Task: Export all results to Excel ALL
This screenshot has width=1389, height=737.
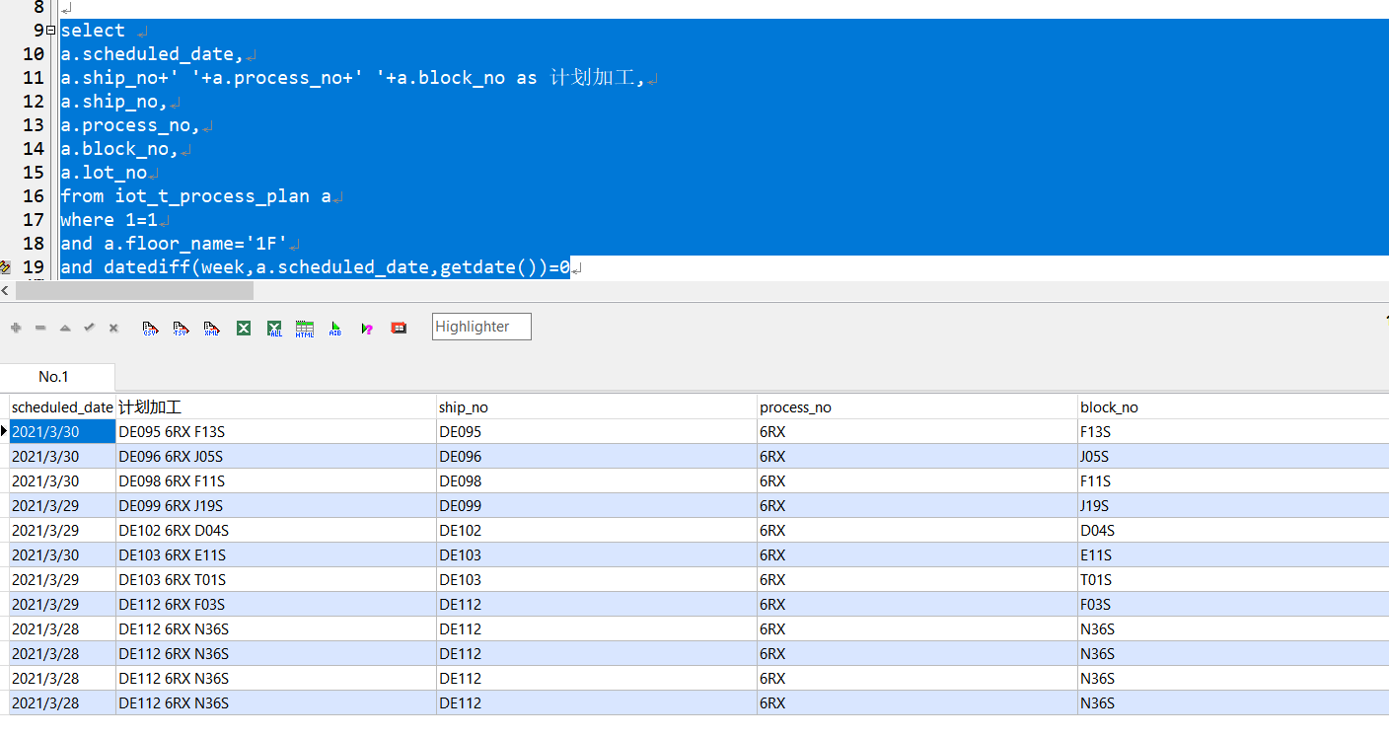Action: 274,328
